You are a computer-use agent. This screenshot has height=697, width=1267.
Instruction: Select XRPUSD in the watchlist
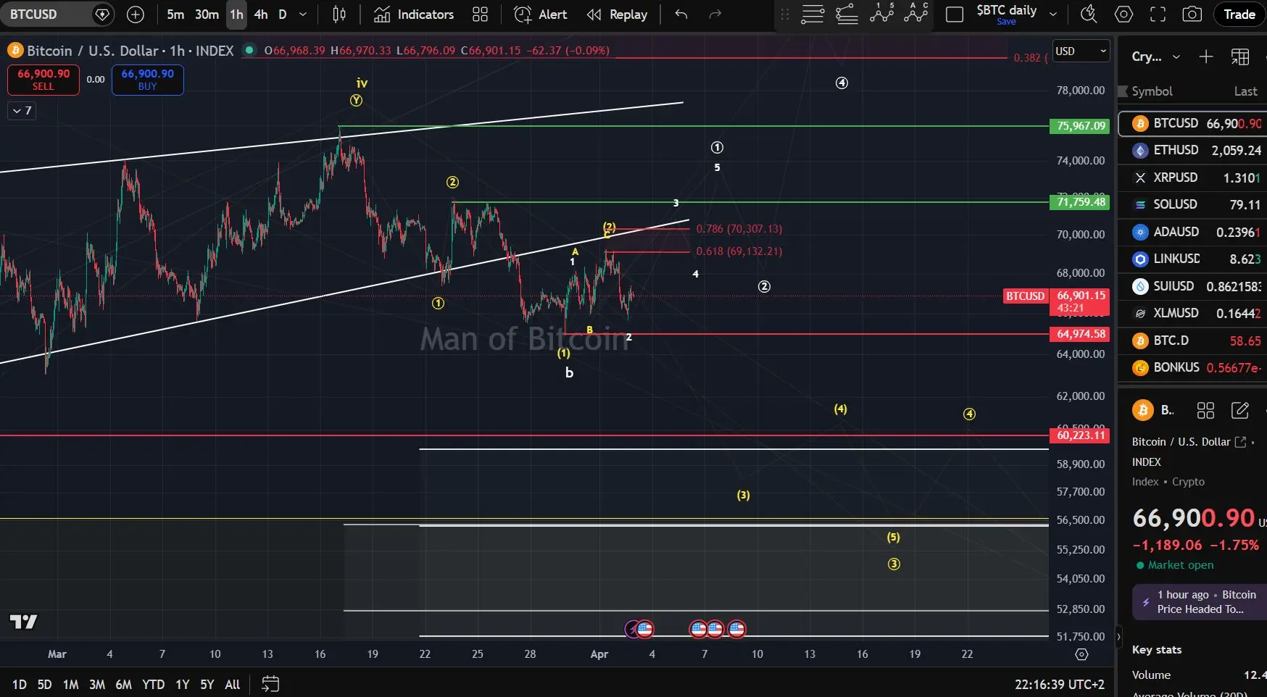[x=1192, y=178]
